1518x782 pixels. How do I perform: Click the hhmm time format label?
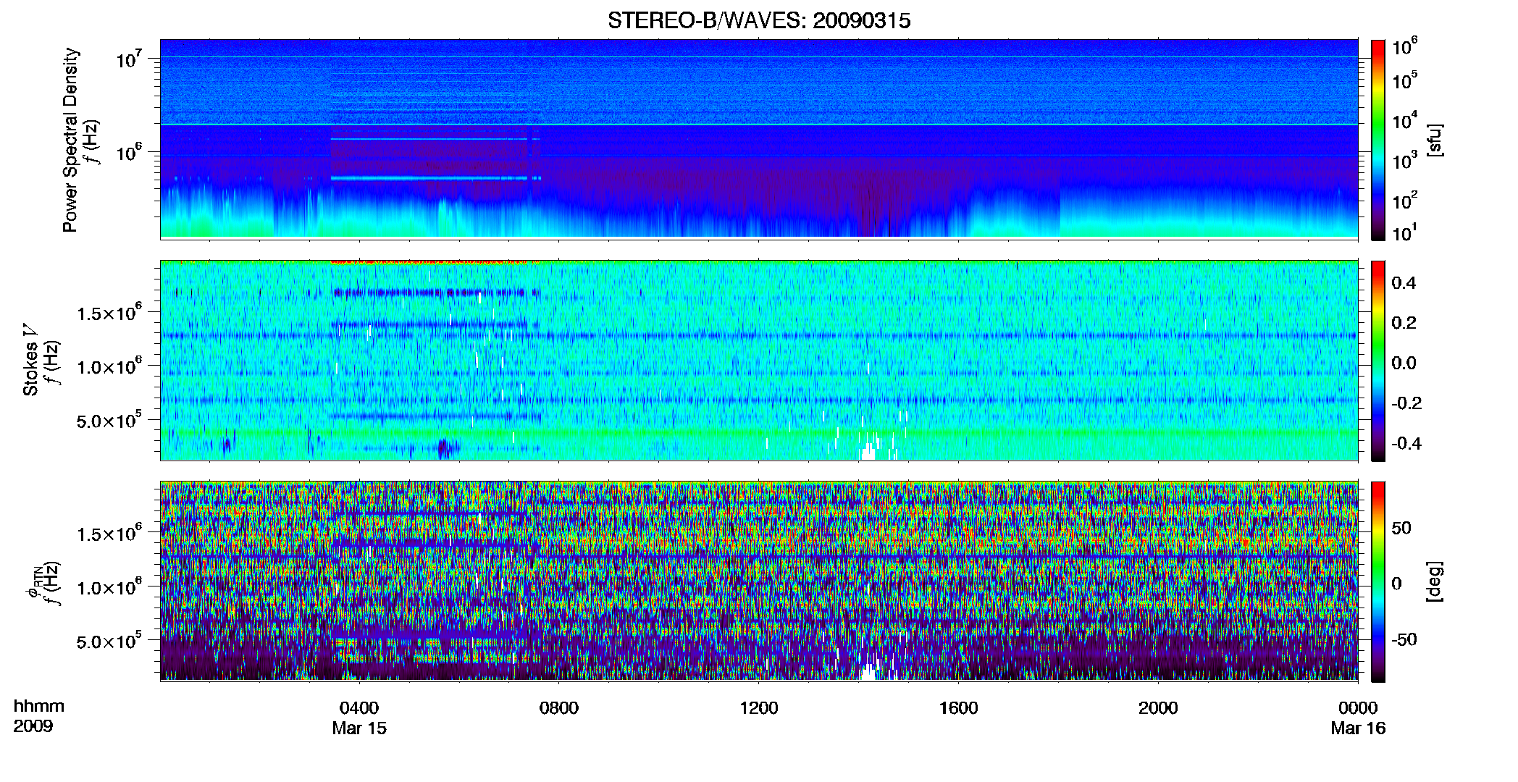(39, 707)
